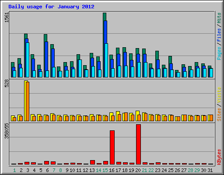
Task: Click the tallest red KBytes bar for day 20
Action: tap(138, 144)
